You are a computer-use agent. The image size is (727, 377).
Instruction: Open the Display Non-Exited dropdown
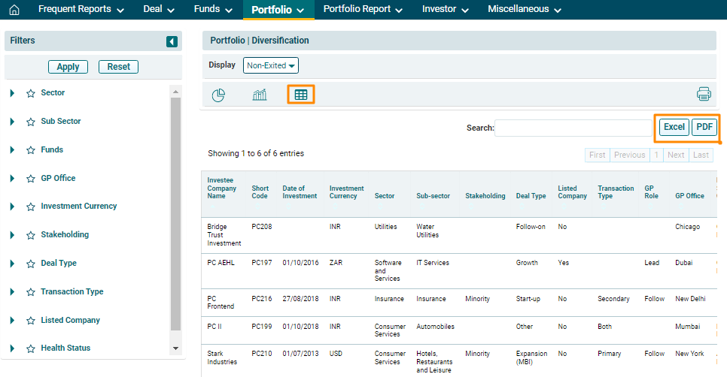(x=271, y=65)
